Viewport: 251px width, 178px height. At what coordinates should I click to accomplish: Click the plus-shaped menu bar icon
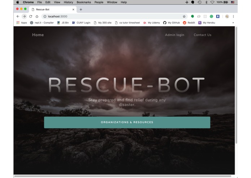tap(187, 2)
